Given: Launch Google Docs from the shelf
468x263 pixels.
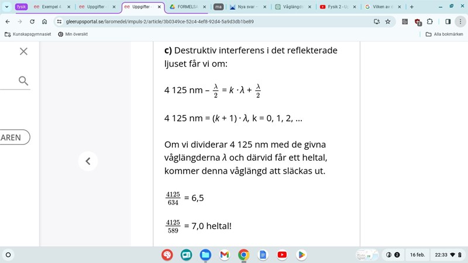Looking at the screenshot, I should (x=263, y=255).
